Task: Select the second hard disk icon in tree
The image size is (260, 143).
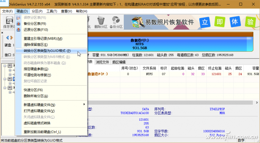Action: (10, 79)
